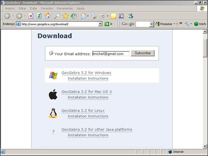Print the page with printer icon
The width and height of the screenshot is (208, 156).
pos(94,16)
